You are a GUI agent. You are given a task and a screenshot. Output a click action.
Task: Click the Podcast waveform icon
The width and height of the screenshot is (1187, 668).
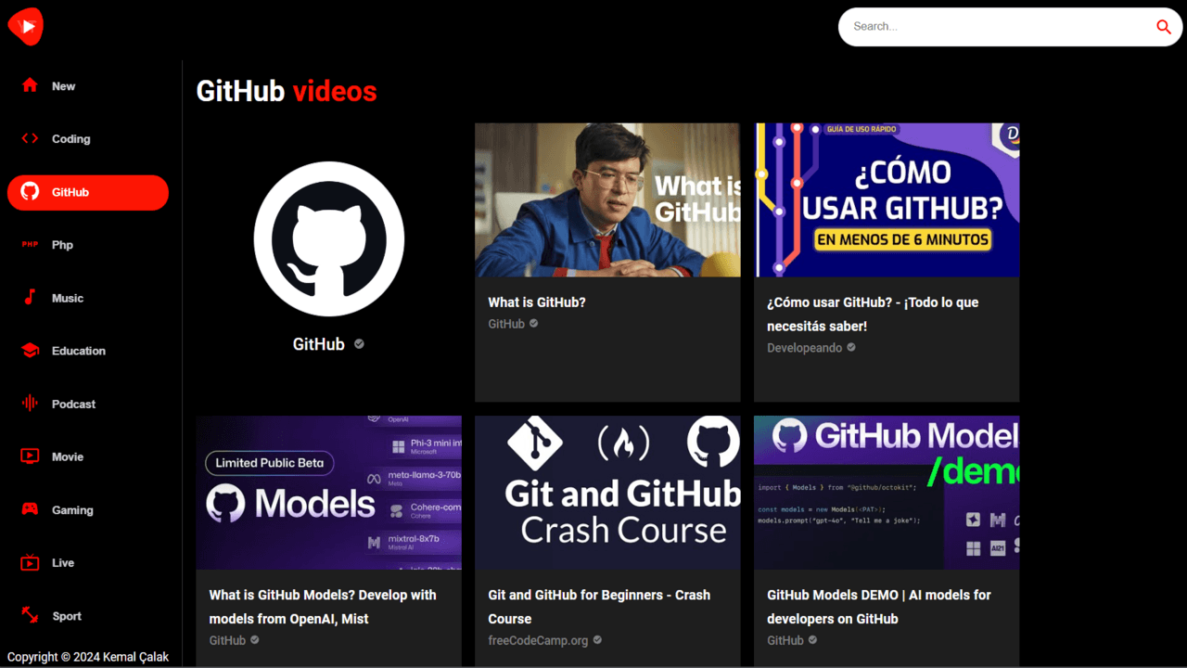(30, 404)
